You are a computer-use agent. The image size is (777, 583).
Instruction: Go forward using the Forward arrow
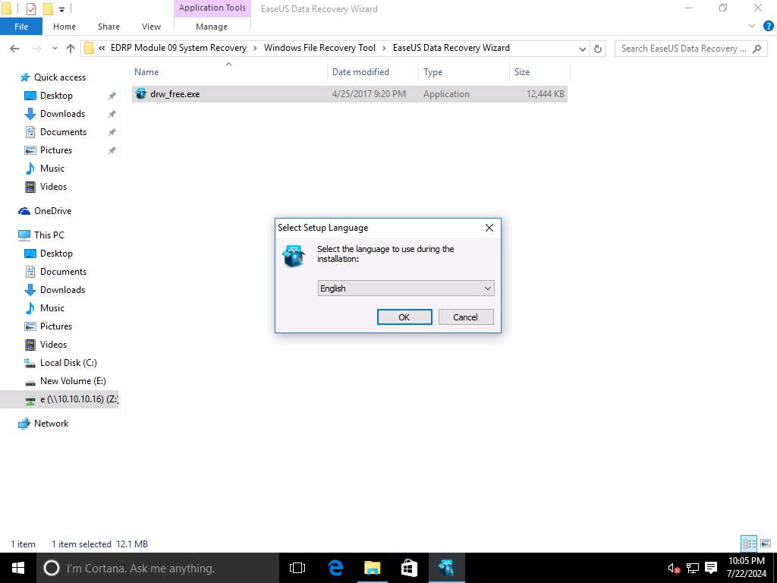pyautogui.click(x=36, y=48)
